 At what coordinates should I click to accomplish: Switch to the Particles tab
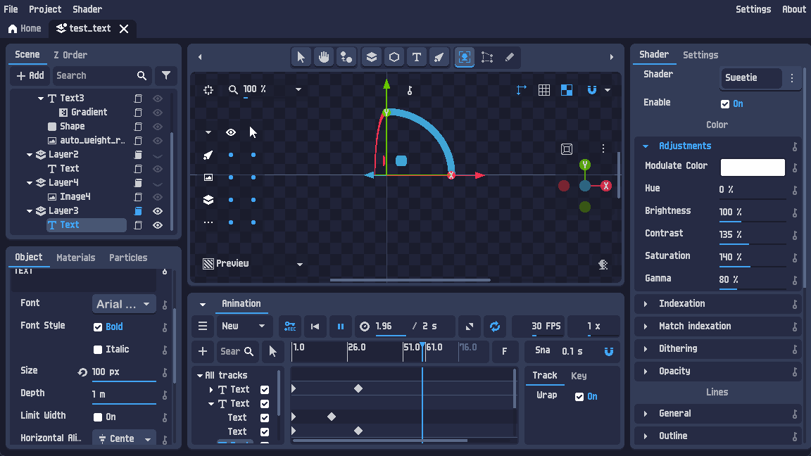(127, 258)
